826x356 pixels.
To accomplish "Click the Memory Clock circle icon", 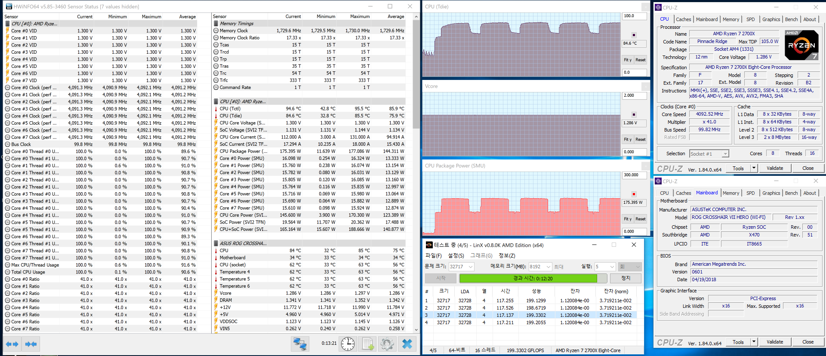I will point(216,31).
